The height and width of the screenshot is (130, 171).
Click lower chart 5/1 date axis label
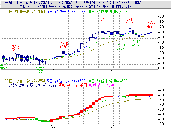pyautogui.click(x=113, y=126)
